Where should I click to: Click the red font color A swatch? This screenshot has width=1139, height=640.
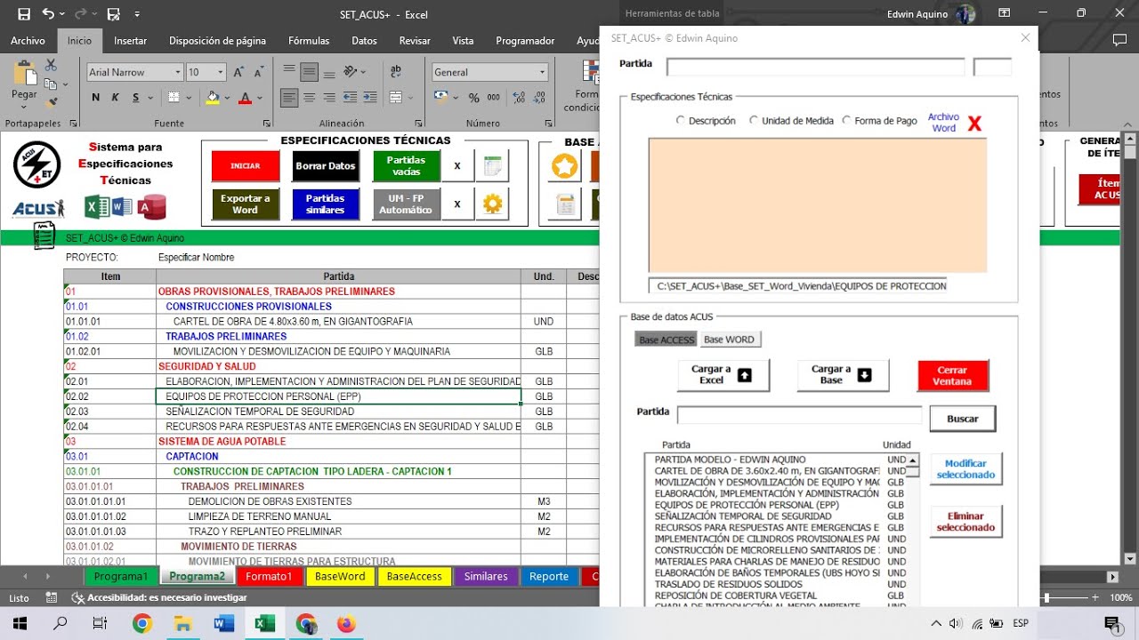tap(246, 98)
